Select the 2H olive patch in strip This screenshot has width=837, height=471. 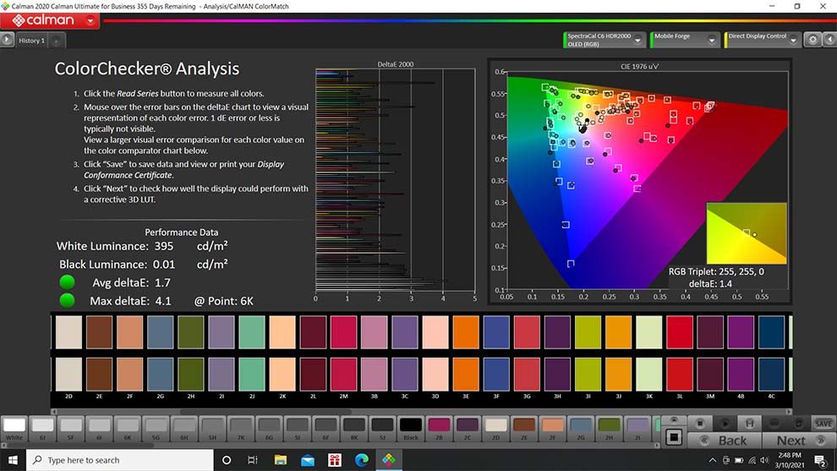tap(609, 429)
